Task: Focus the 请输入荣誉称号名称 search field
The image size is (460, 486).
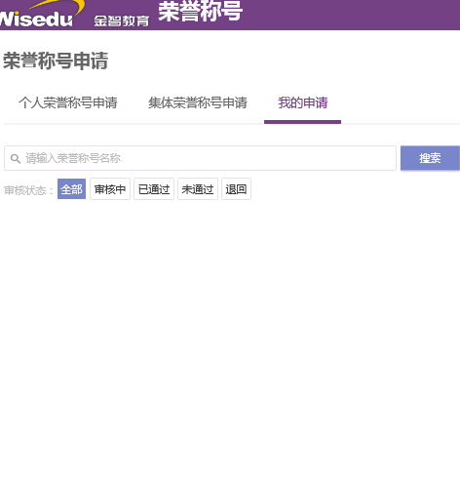Action: [200, 158]
